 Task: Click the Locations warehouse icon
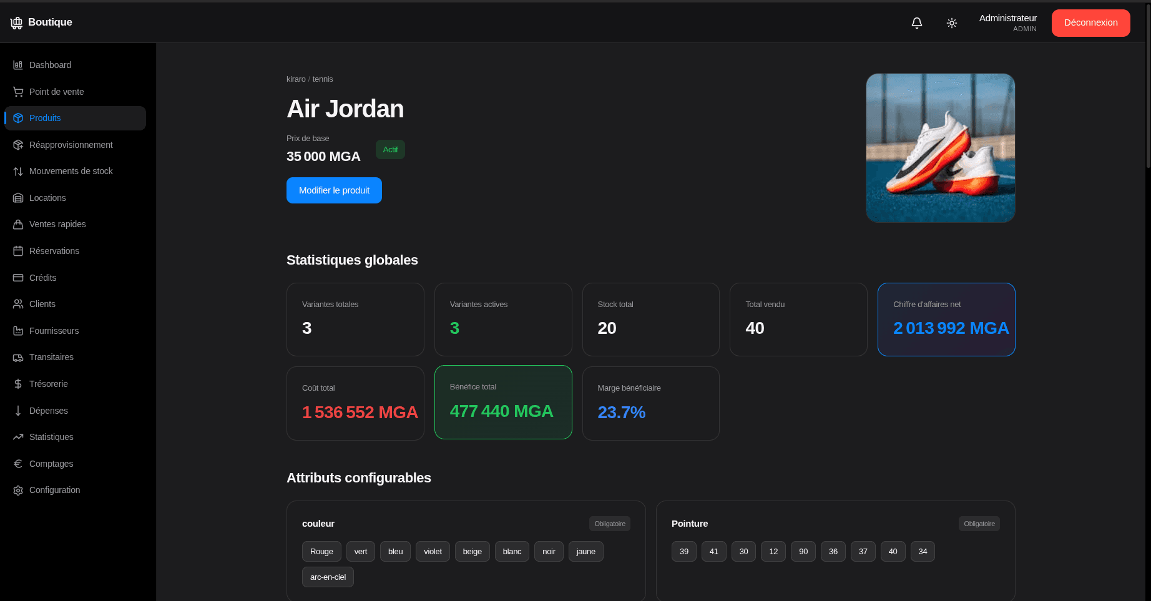click(18, 198)
